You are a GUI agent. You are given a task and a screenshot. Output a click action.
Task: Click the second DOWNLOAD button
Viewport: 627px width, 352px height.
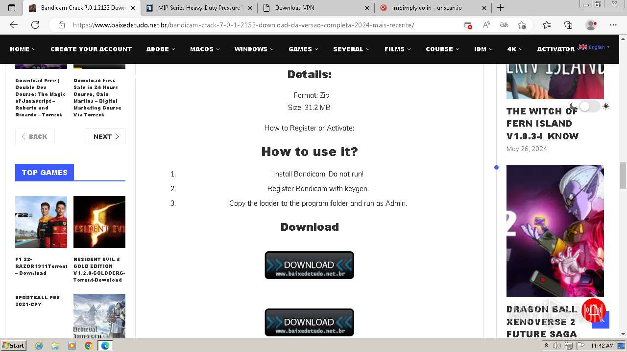coord(309,323)
